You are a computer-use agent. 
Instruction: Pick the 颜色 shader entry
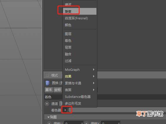click(x=80, y=25)
